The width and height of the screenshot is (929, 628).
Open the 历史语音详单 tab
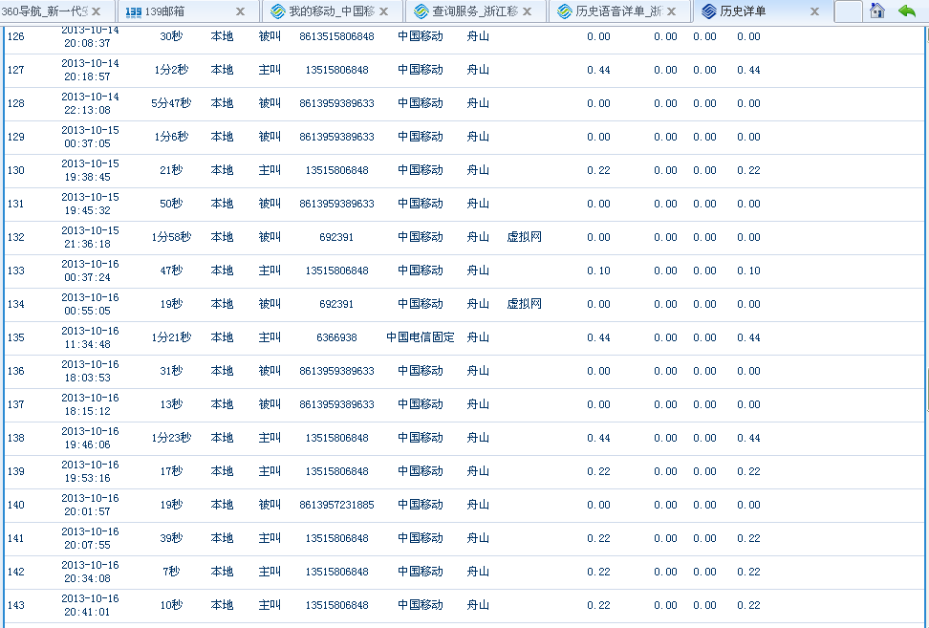pos(619,11)
